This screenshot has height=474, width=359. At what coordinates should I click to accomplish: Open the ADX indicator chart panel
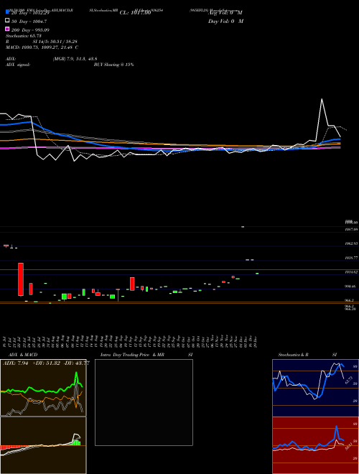click(x=43, y=388)
